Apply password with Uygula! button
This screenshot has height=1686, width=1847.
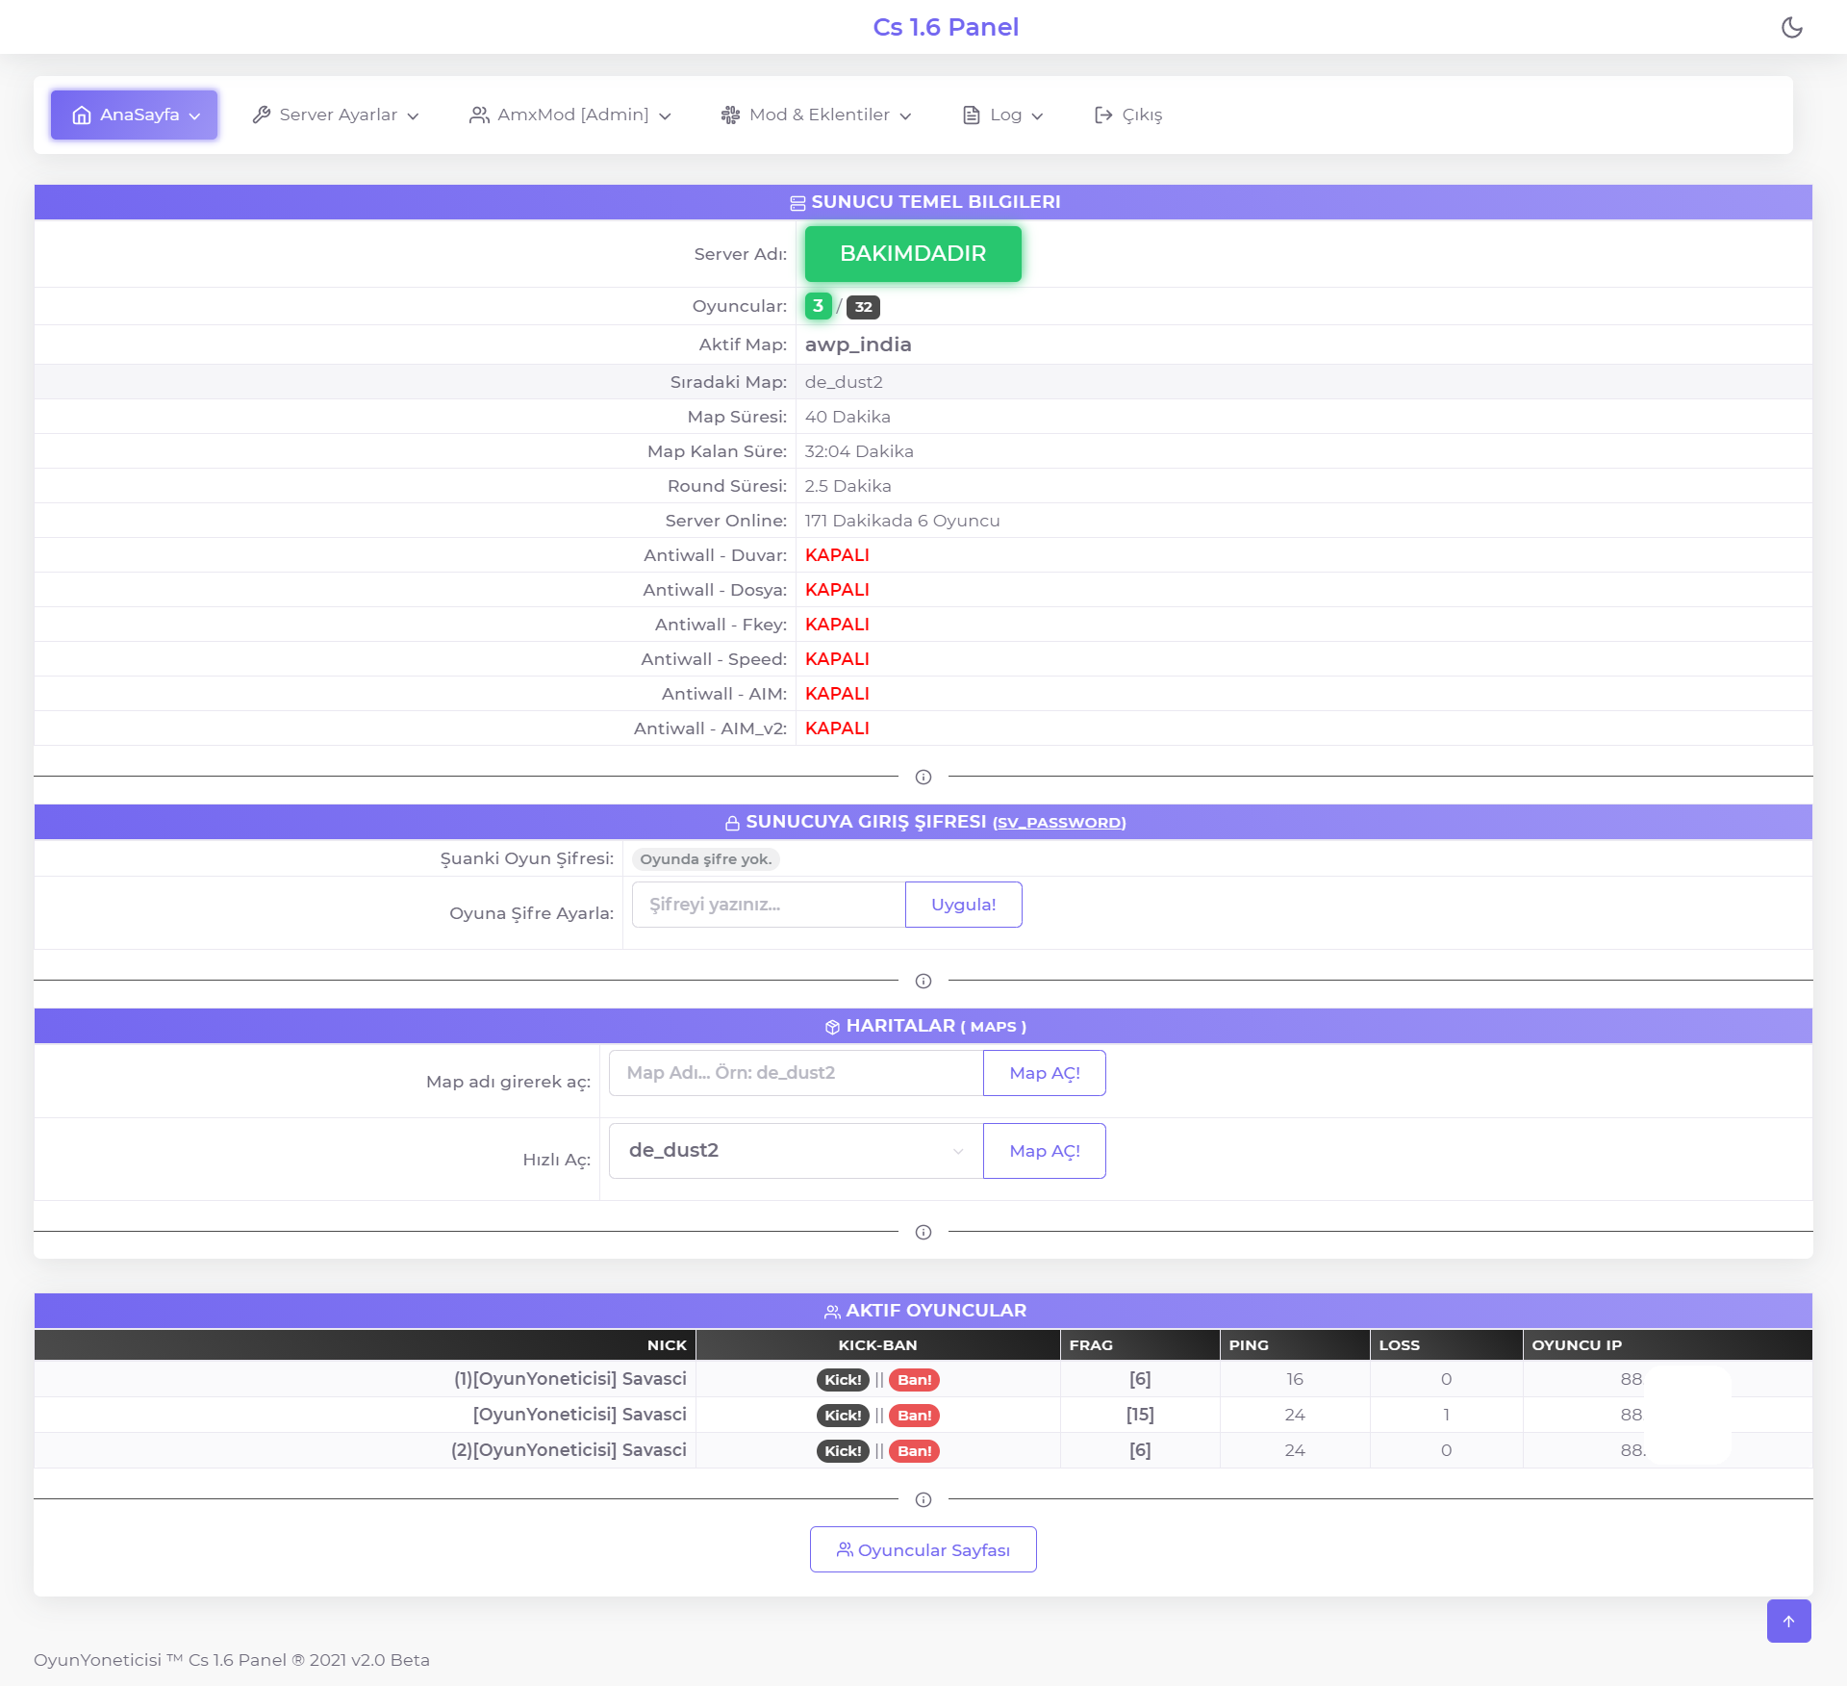pyautogui.click(x=964, y=905)
